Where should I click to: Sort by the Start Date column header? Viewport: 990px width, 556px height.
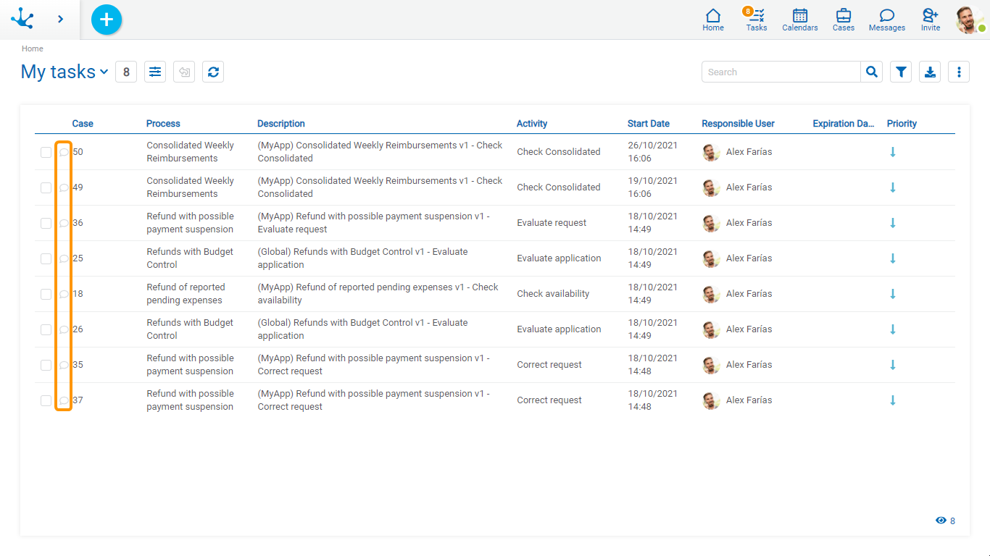click(648, 124)
